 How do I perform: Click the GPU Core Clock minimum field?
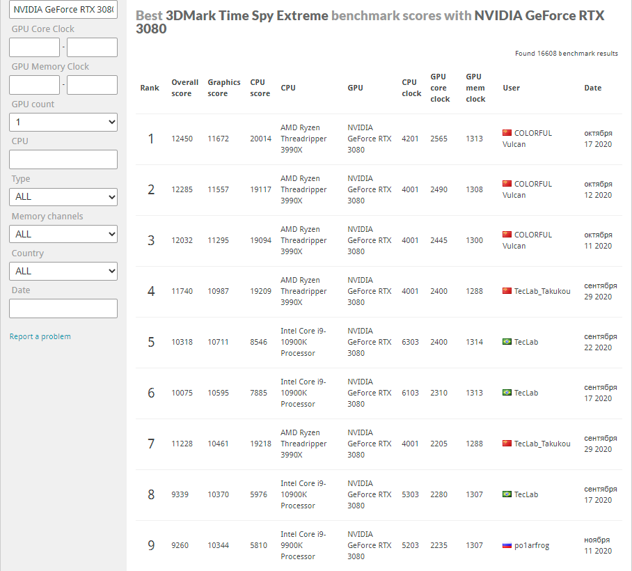click(34, 47)
